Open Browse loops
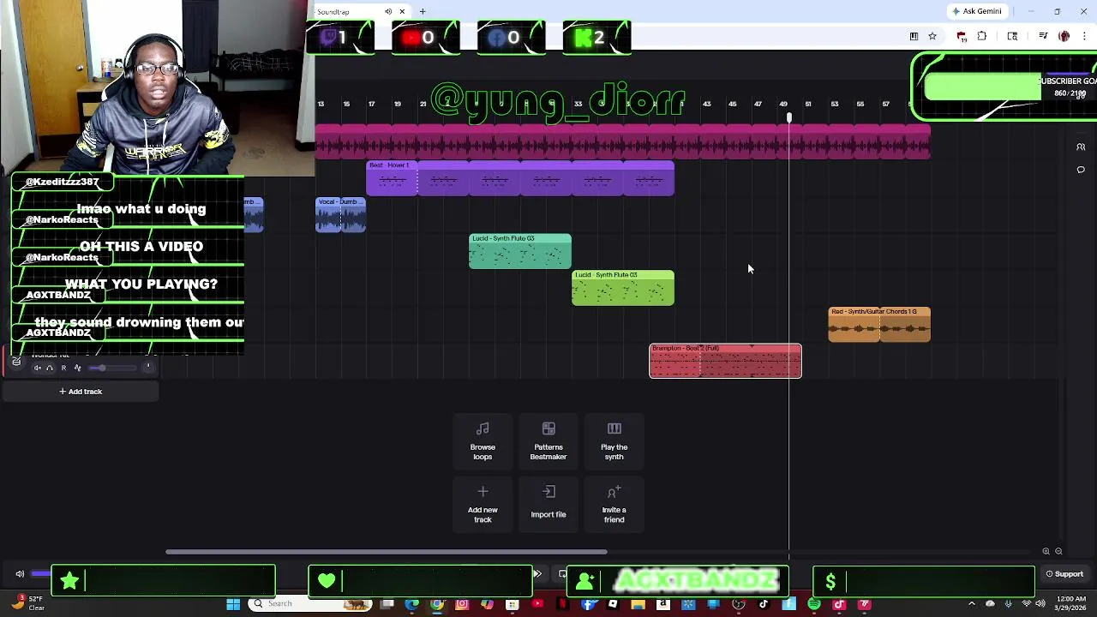This screenshot has height=617, width=1097. tap(483, 440)
